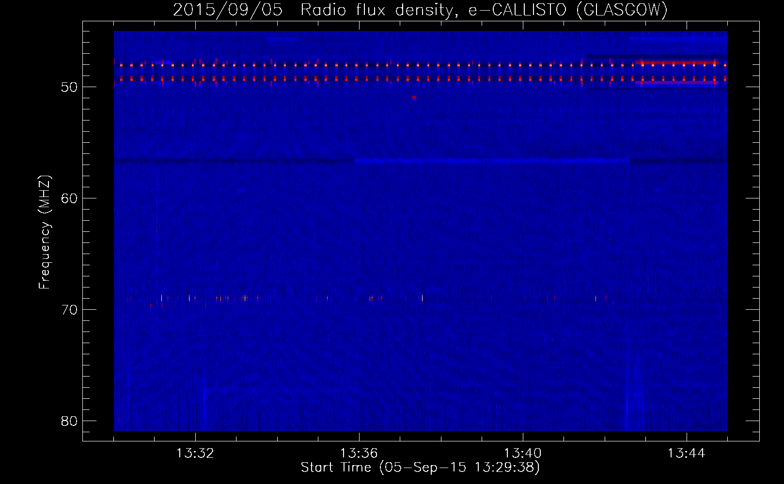Click the 'Start Time (05-Sep-15 13:29:38)' label
The height and width of the screenshot is (484, 784).
pyautogui.click(x=420, y=468)
